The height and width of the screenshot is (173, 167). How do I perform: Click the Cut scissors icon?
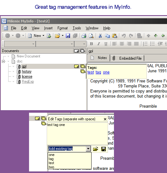click(x=100, y=36)
